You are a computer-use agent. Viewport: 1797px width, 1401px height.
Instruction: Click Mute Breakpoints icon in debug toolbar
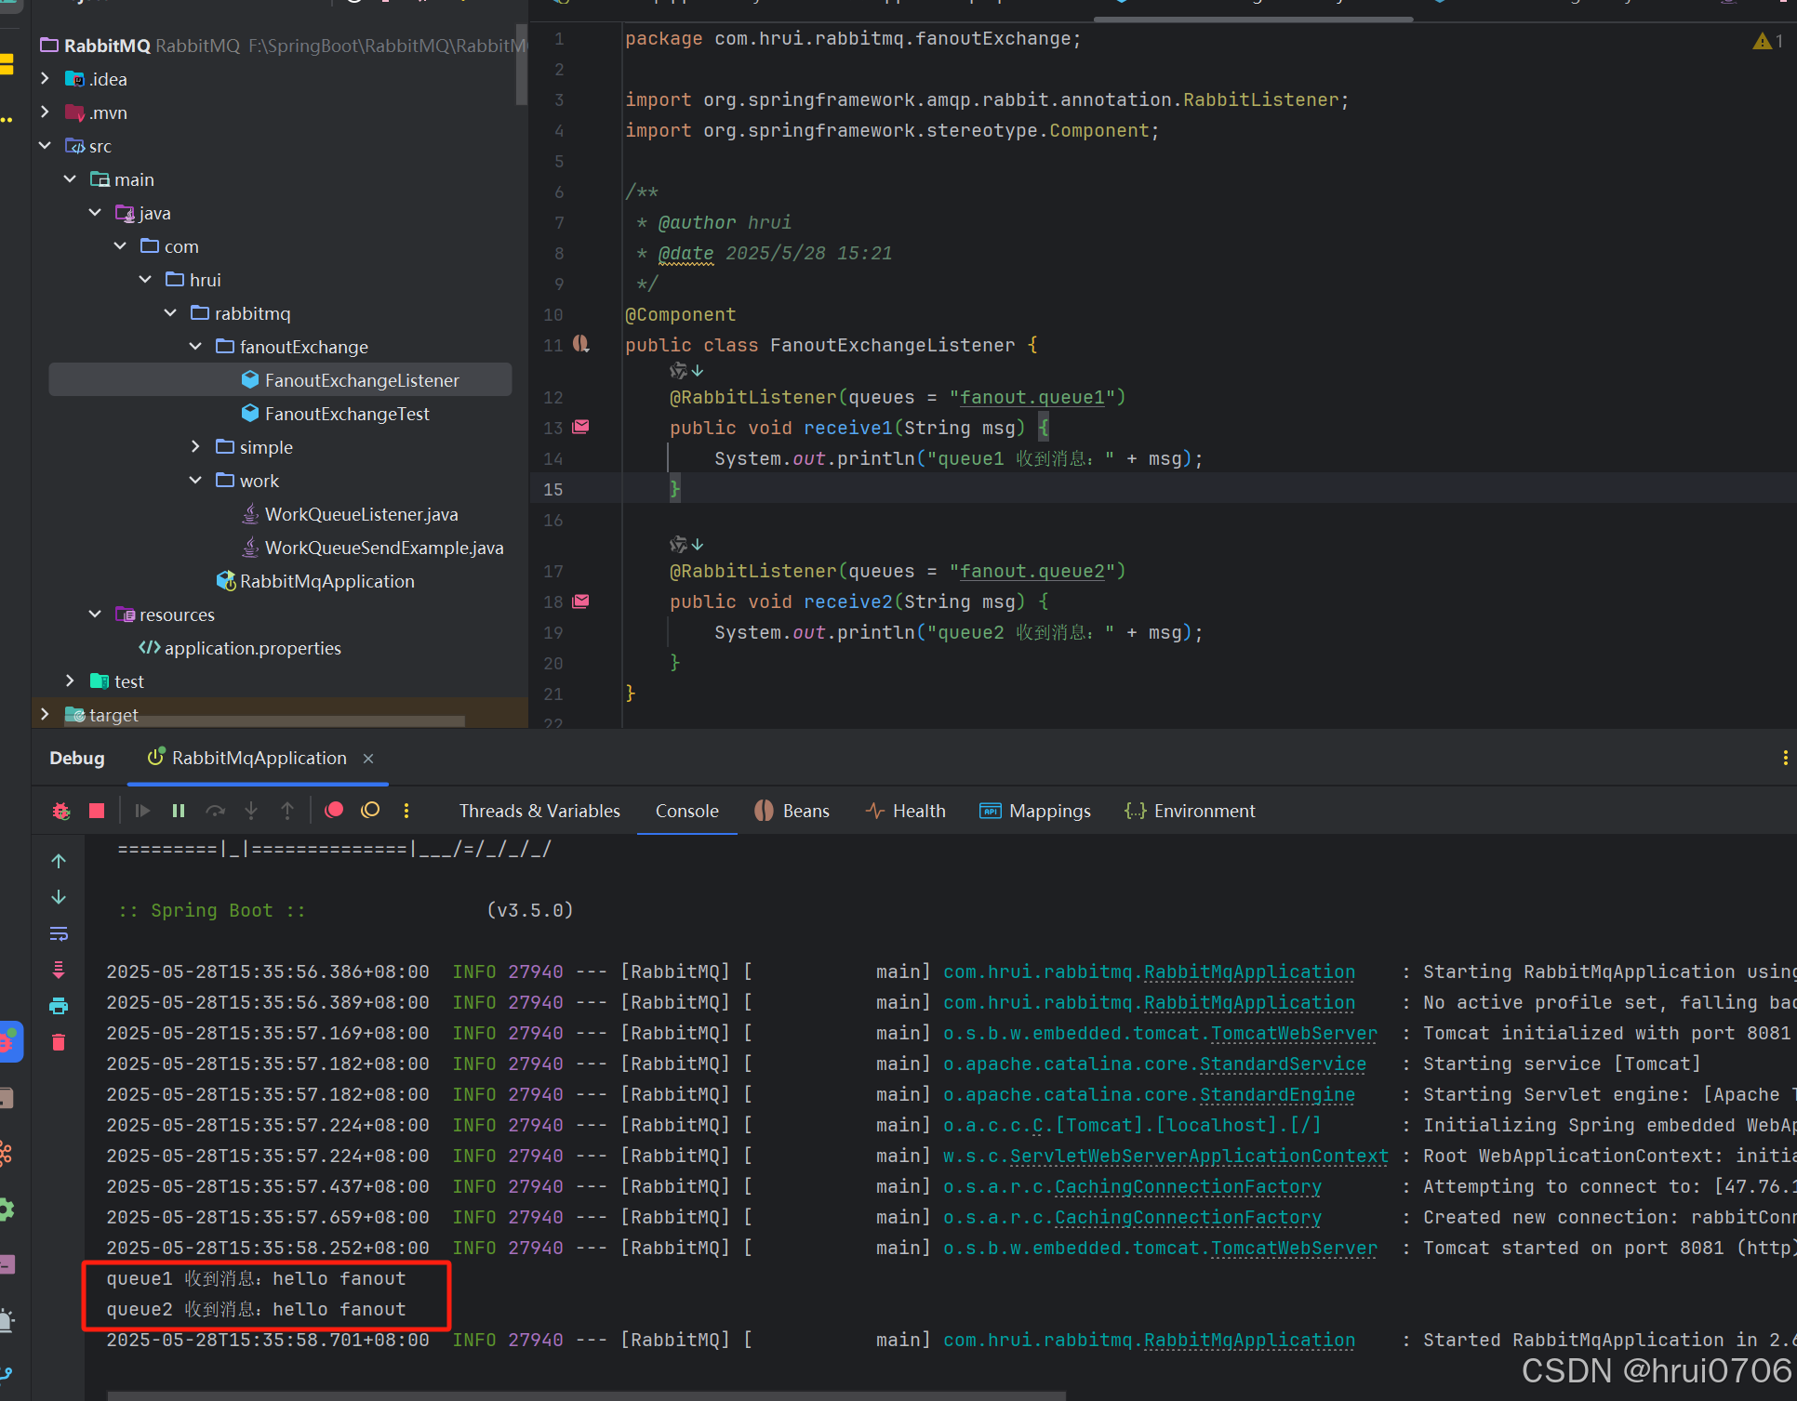(x=370, y=810)
